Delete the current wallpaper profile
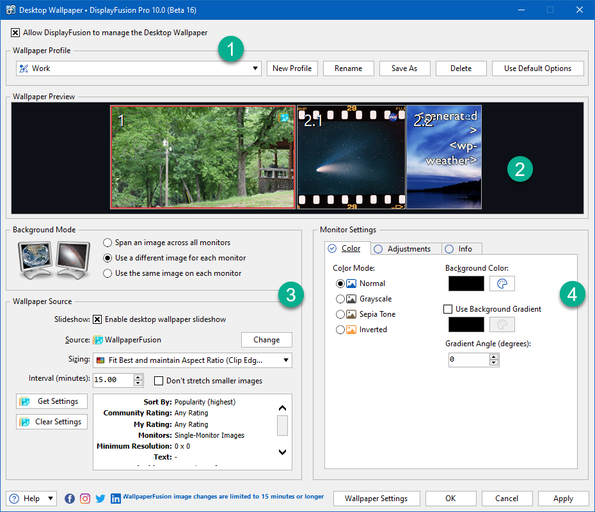Image resolution: width=595 pixels, height=512 pixels. point(461,68)
